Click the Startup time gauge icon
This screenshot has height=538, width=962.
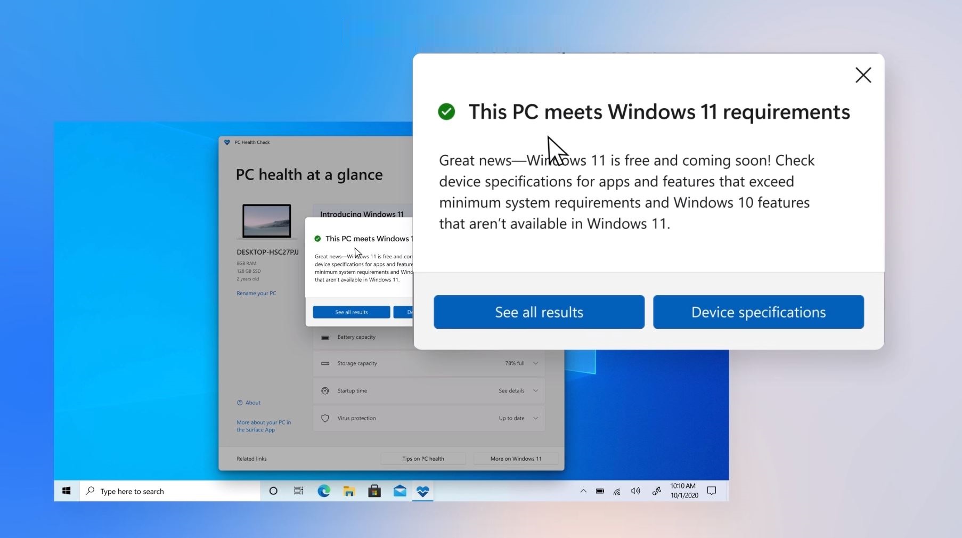(x=325, y=391)
